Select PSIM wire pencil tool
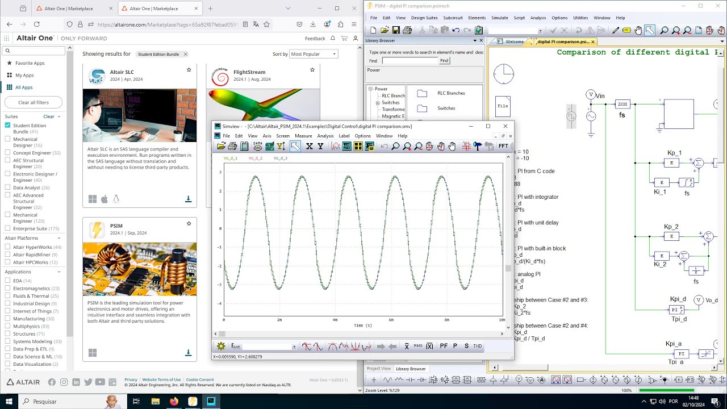Screen dimensions: 727x409 (x=616, y=30)
